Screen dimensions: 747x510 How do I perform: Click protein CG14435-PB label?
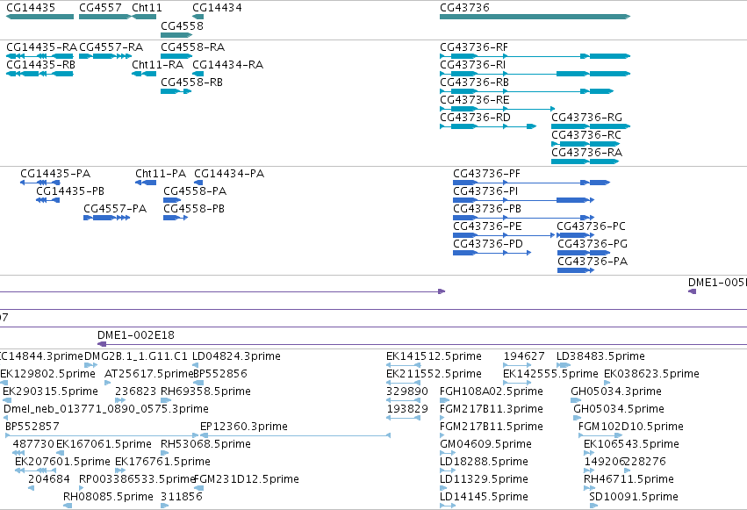(x=70, y=191)
